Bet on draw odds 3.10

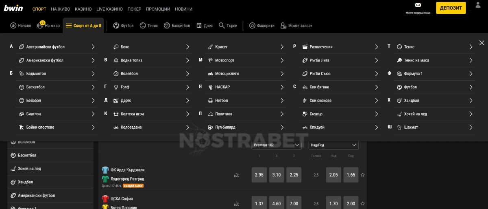coord(277,175)
